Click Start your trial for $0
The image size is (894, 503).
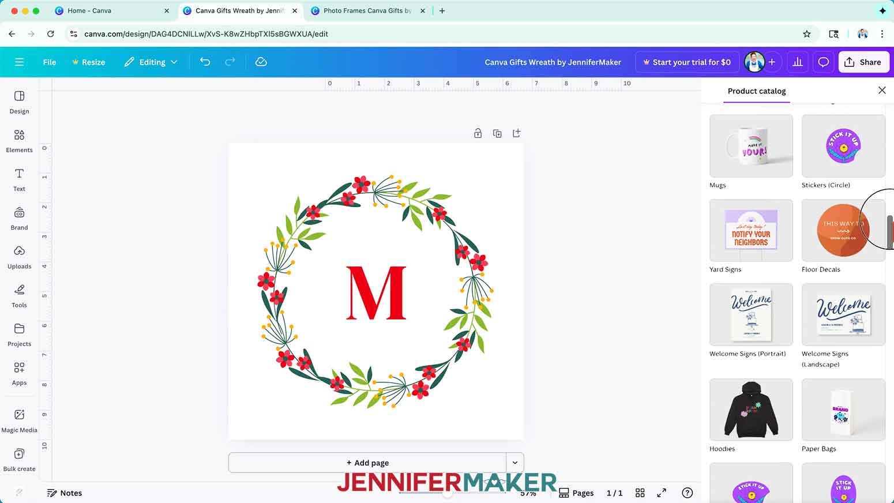pos(686,62)
